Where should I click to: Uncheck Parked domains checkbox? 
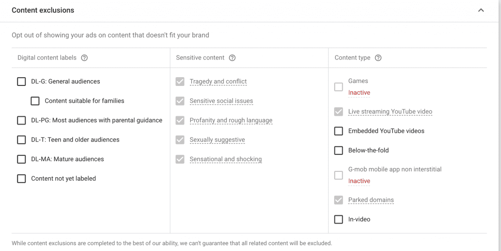(x=339, y=200)
